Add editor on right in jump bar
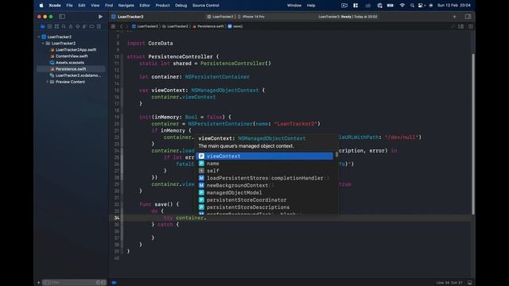Screen dimensions: 509x286 [x=471, y=26]
